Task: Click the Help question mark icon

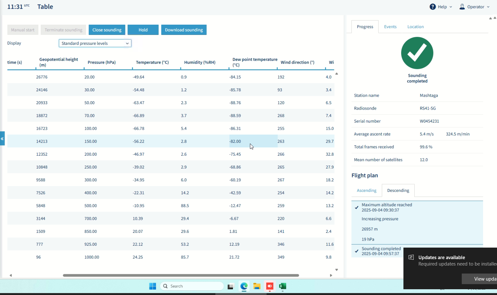Action: click(433, 7)
